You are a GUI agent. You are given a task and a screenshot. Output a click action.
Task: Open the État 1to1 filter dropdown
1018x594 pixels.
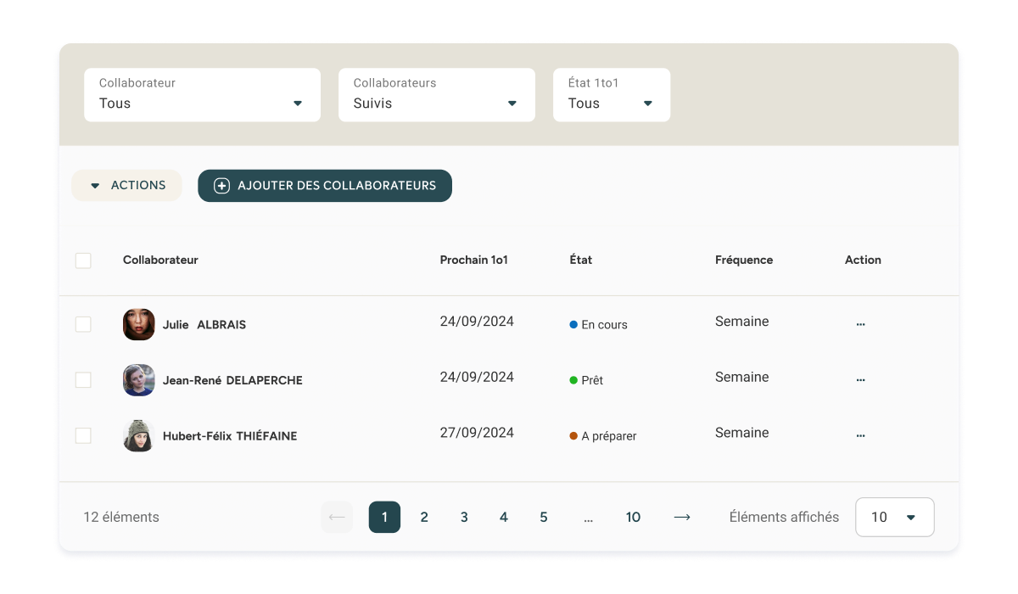click(611, 95)
